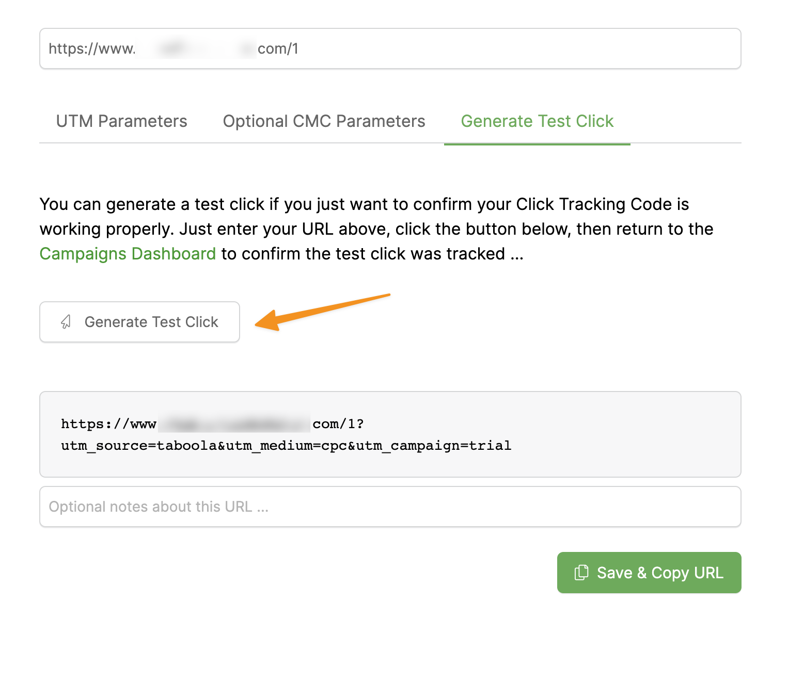Viewport: 788px width, 684px height.
Task: Select the Generate Test Click tab
Action: [x=537, y=121]
